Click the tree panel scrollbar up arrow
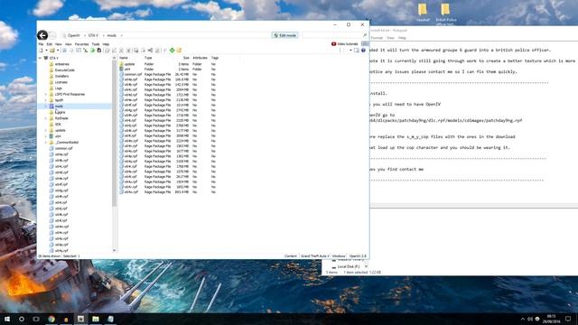Viewport: 578px width, 325px height. pyautogui.click(x=115, y=58)
